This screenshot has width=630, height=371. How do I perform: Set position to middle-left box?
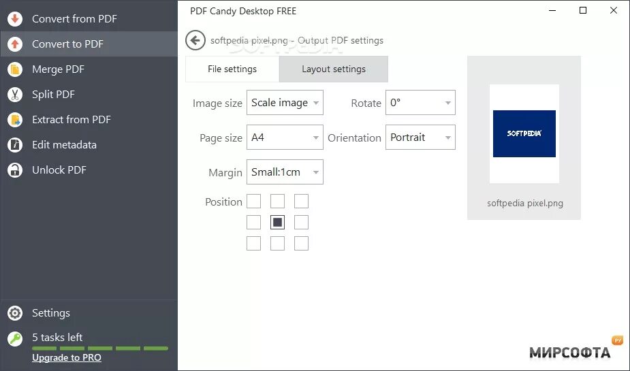tap(253, 222)
